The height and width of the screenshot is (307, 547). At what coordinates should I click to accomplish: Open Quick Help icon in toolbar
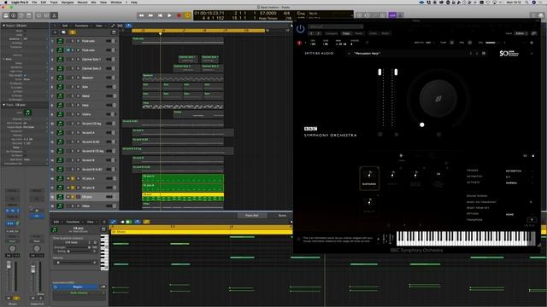(x=21, y=15)
